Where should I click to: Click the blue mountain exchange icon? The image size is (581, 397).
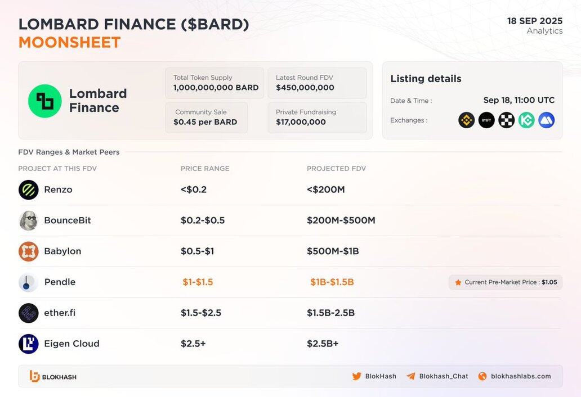546,120
